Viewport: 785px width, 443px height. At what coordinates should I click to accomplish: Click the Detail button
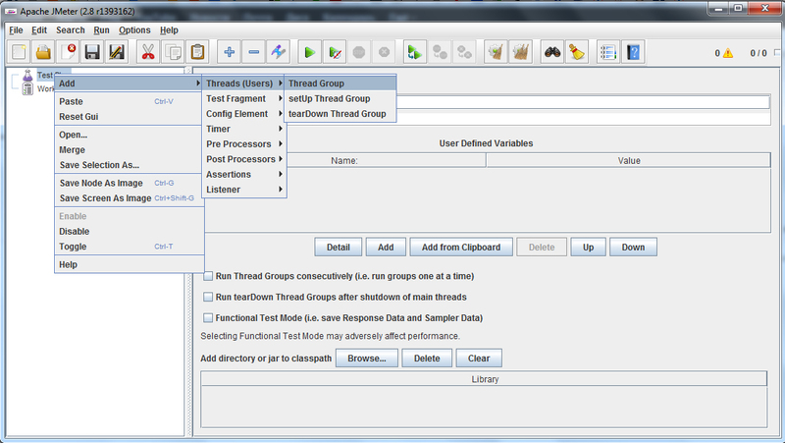coord(338,248)
